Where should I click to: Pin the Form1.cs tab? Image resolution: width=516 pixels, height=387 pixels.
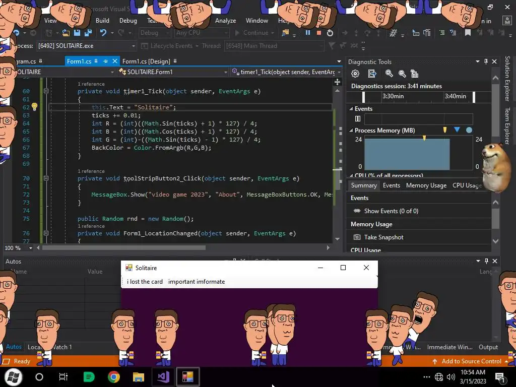(105, 61)
